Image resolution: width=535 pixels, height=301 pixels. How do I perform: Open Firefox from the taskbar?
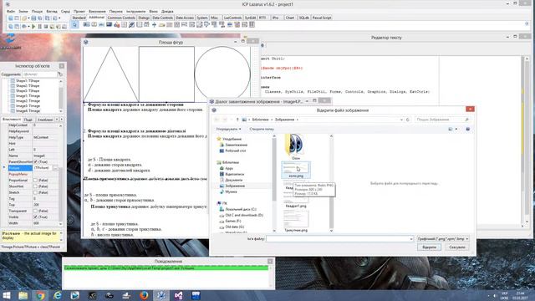pyautogui.click(x=144, y=295)
